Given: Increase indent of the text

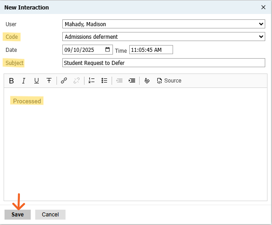Looking at the screenshot, I should 132,81.
